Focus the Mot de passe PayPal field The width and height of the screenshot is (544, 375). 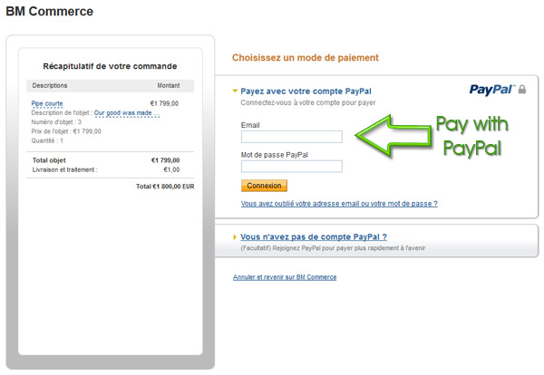(291, 167)
